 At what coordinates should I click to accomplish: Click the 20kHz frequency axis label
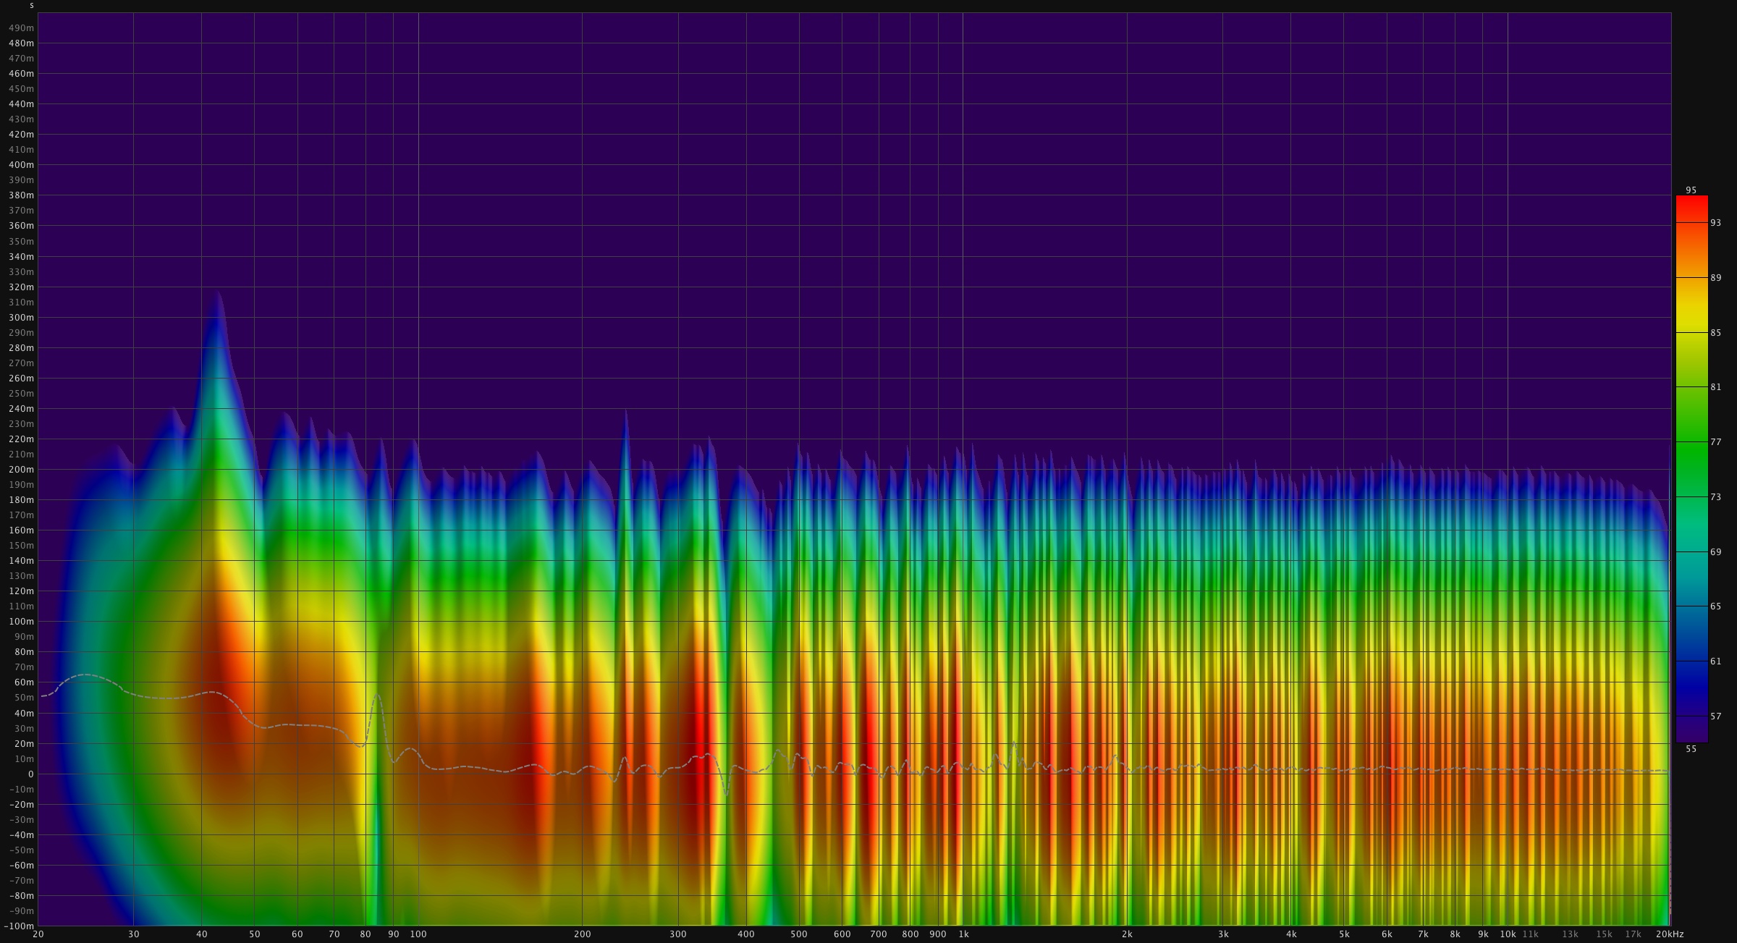pyautogui.click(x=1670, y=934)
